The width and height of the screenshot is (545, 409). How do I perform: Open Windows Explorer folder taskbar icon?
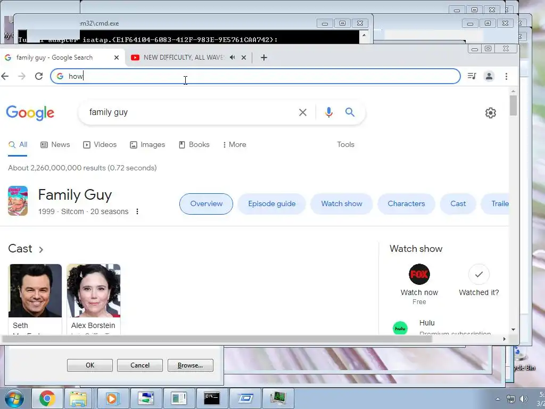(x=79, y=398)
